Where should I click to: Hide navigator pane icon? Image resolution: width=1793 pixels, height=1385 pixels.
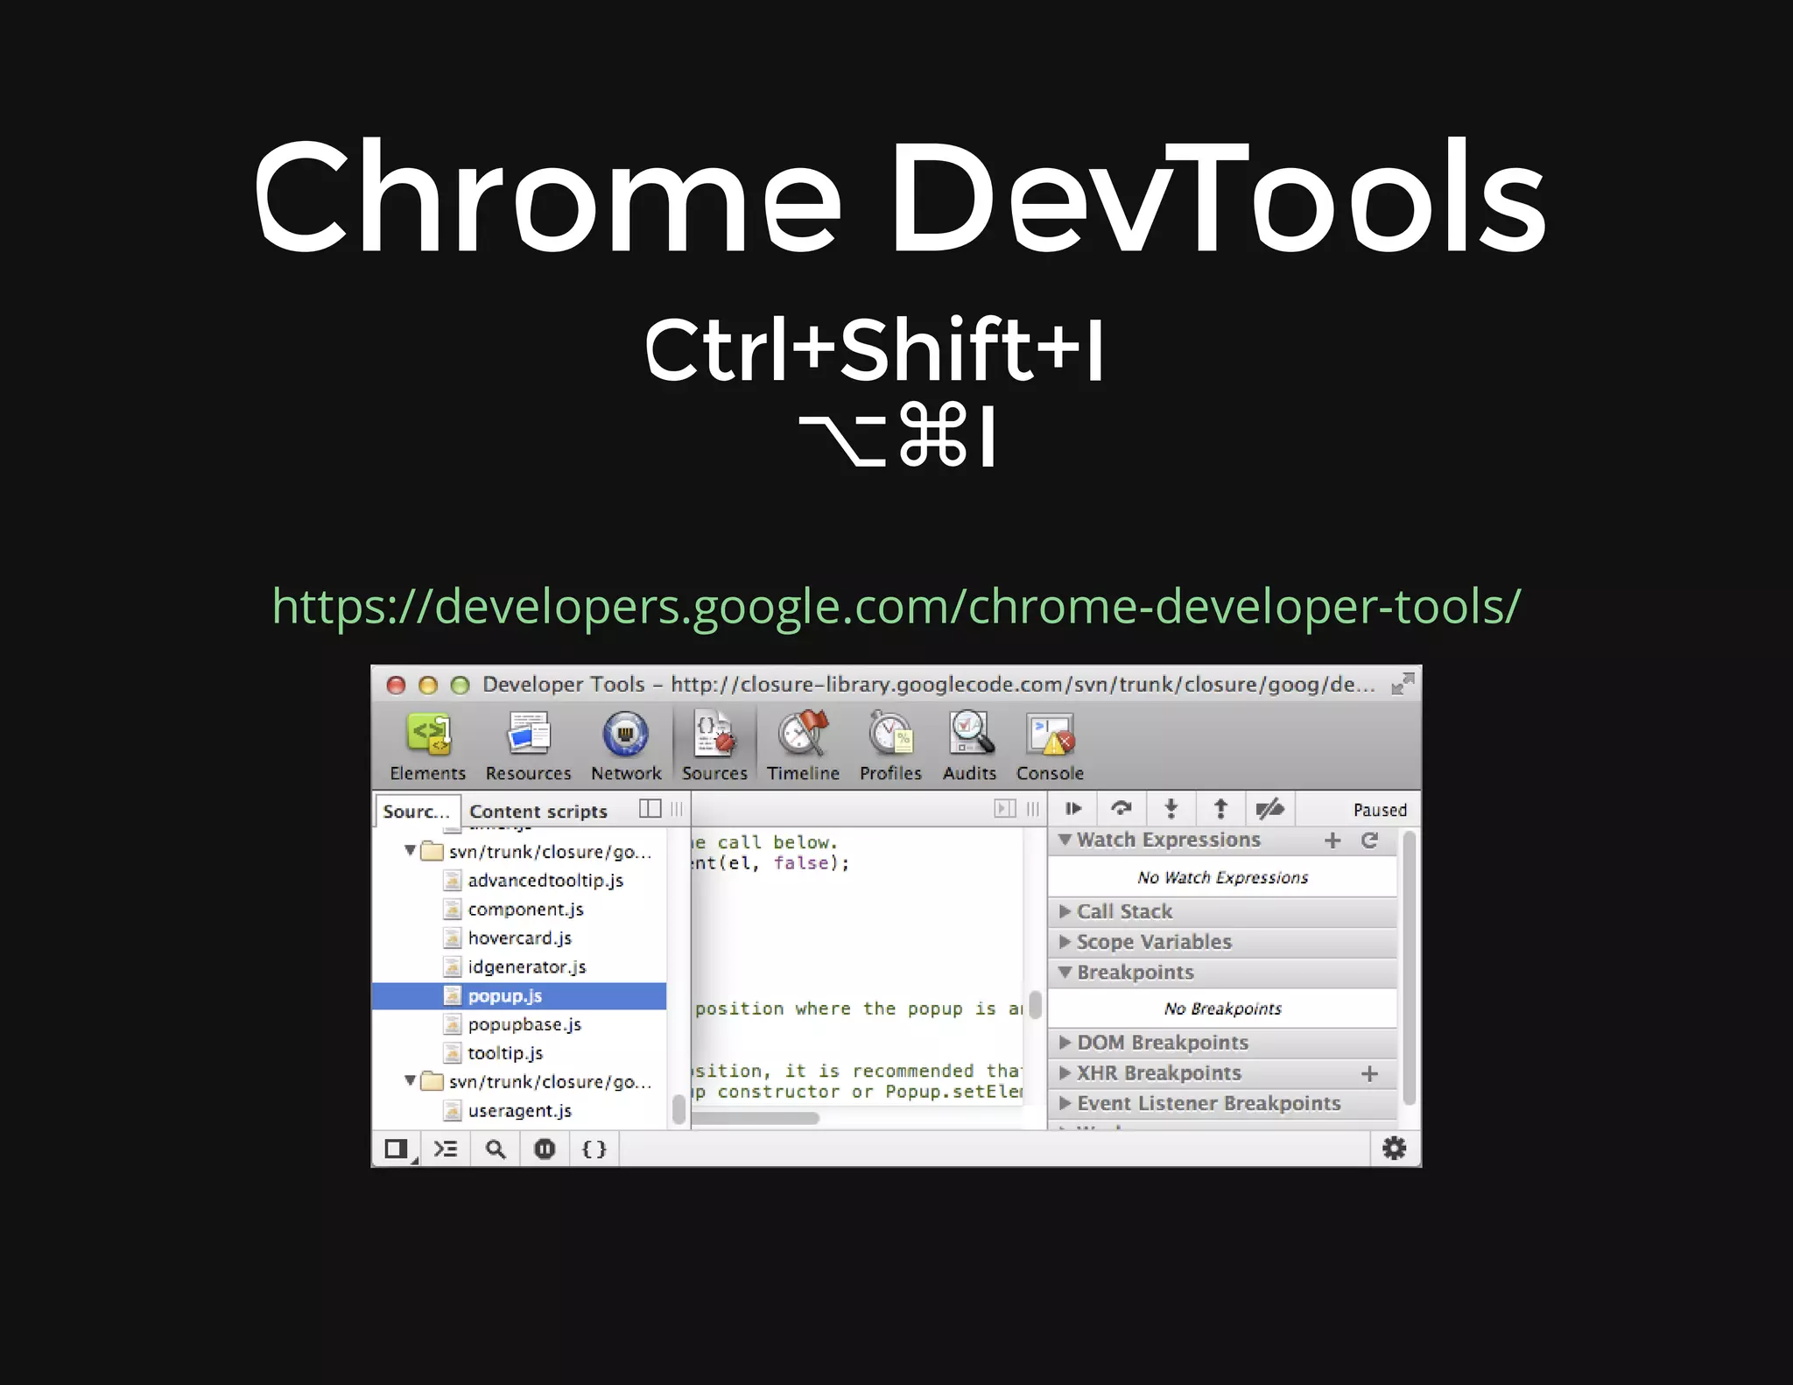point(650,808)
